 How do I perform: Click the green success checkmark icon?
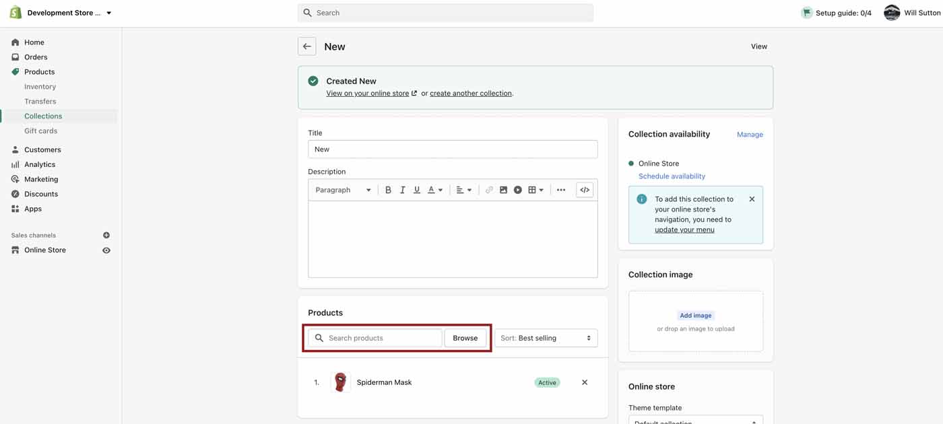[313, 81]
